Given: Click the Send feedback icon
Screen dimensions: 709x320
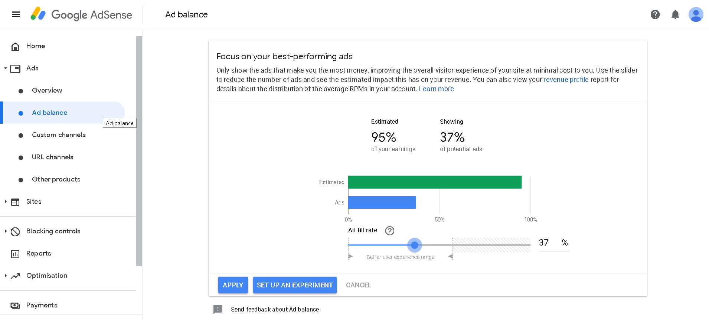Looking at the screenshot, I should tap(218, 309).
